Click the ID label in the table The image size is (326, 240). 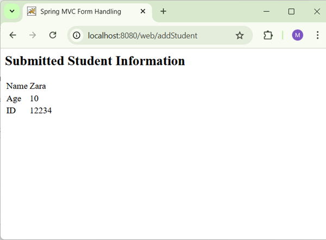pos(11,110)
